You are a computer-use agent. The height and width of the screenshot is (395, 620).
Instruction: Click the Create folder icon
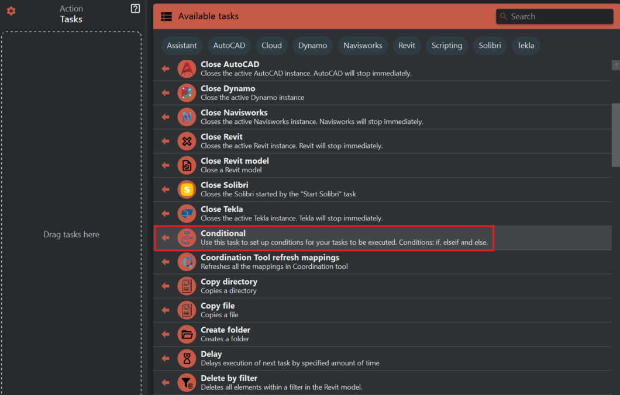pos(187,334)
